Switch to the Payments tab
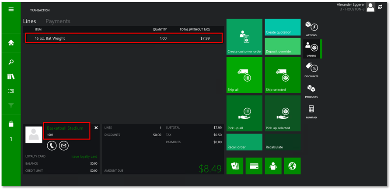391x190 pixels. (x=58, y=21)
